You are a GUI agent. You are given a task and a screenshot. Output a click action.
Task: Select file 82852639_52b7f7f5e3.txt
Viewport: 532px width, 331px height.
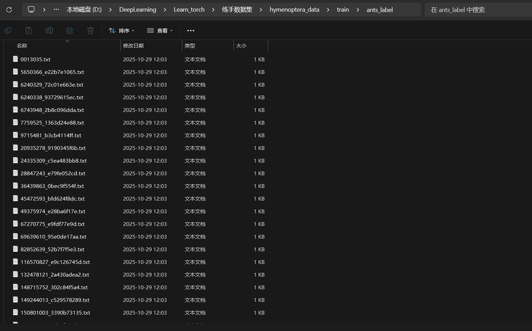52,250
